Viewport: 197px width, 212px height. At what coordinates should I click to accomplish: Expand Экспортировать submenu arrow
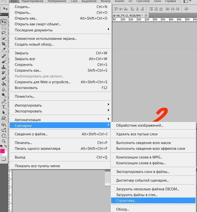click(x=108, y=110)
